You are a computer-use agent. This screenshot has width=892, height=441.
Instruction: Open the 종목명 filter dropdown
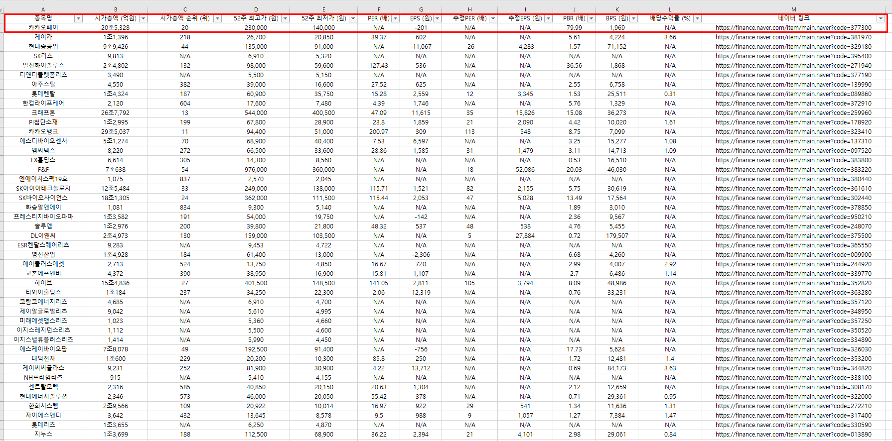click(x=78, y=18)
